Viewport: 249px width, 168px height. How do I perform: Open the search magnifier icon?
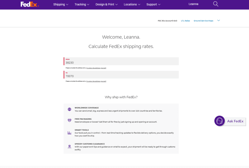tap(215, 4)
